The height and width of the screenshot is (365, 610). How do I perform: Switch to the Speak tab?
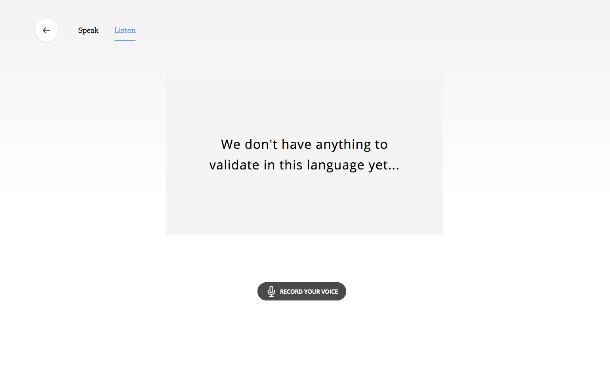pos(88,30)
